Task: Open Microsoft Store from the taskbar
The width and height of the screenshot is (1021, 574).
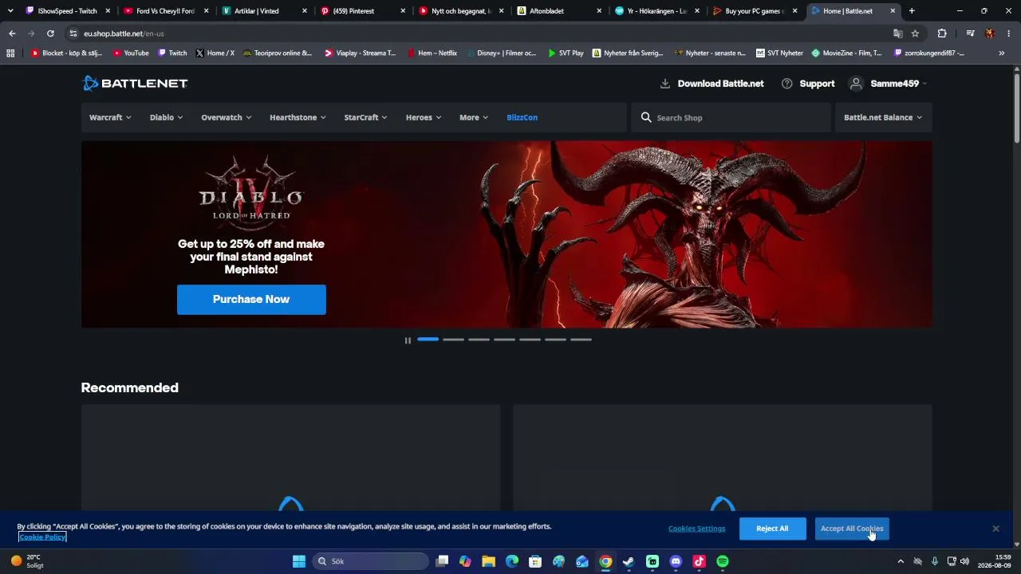Action: (535, 561)
